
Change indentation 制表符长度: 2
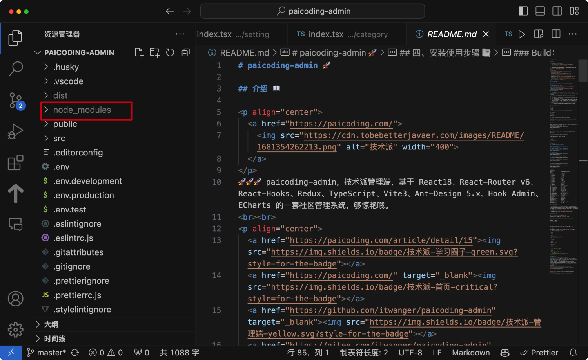point(364,353)
